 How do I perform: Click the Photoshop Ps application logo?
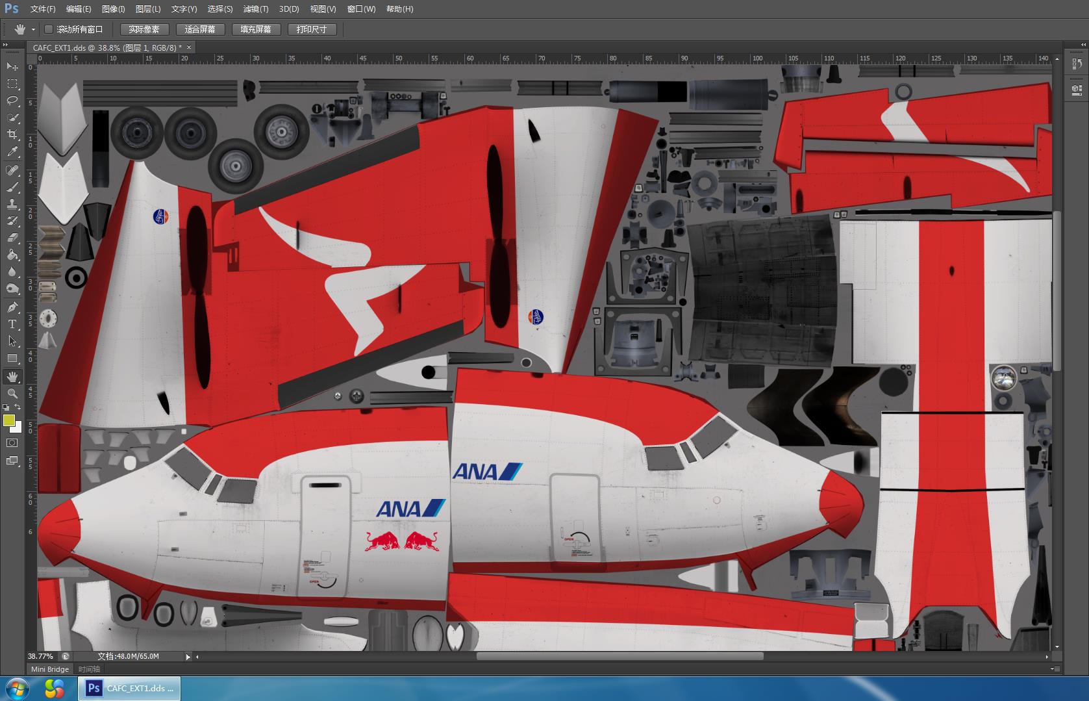point(12,9)
